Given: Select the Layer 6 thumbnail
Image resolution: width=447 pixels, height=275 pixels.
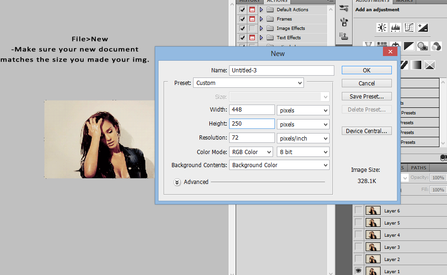Looking at the screenshot, I should click(373, 211).
